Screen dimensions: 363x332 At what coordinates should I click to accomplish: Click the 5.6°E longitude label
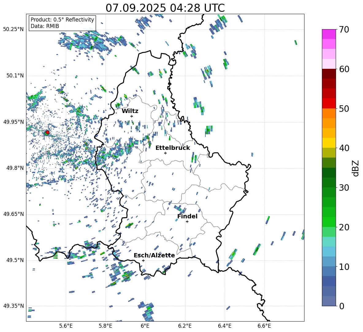(66, 326)
